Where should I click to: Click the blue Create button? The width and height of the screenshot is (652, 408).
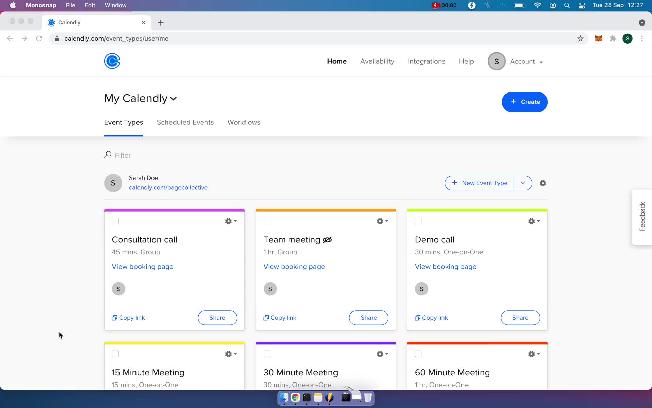point(524,102)
